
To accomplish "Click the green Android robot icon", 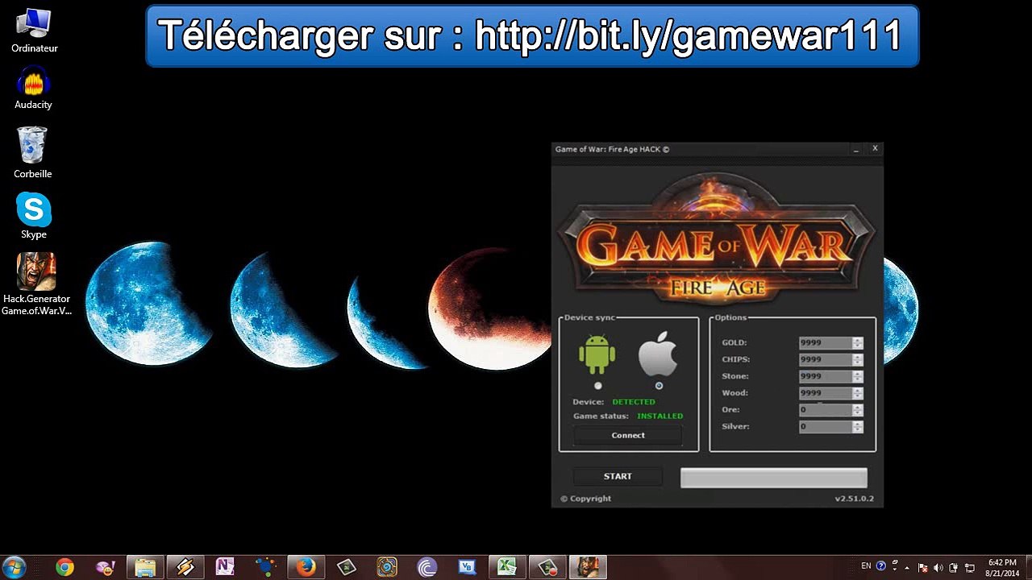I will pyautogui.click(x=597, y=353).
